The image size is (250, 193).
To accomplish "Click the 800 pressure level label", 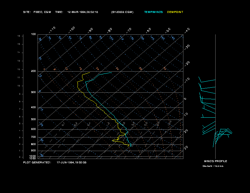I will (33, 144).
